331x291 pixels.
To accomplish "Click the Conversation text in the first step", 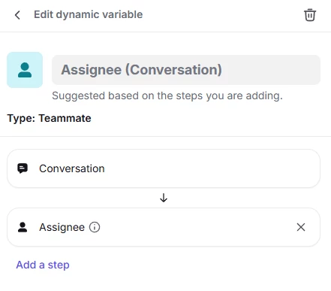I will (x=72, y=168).
